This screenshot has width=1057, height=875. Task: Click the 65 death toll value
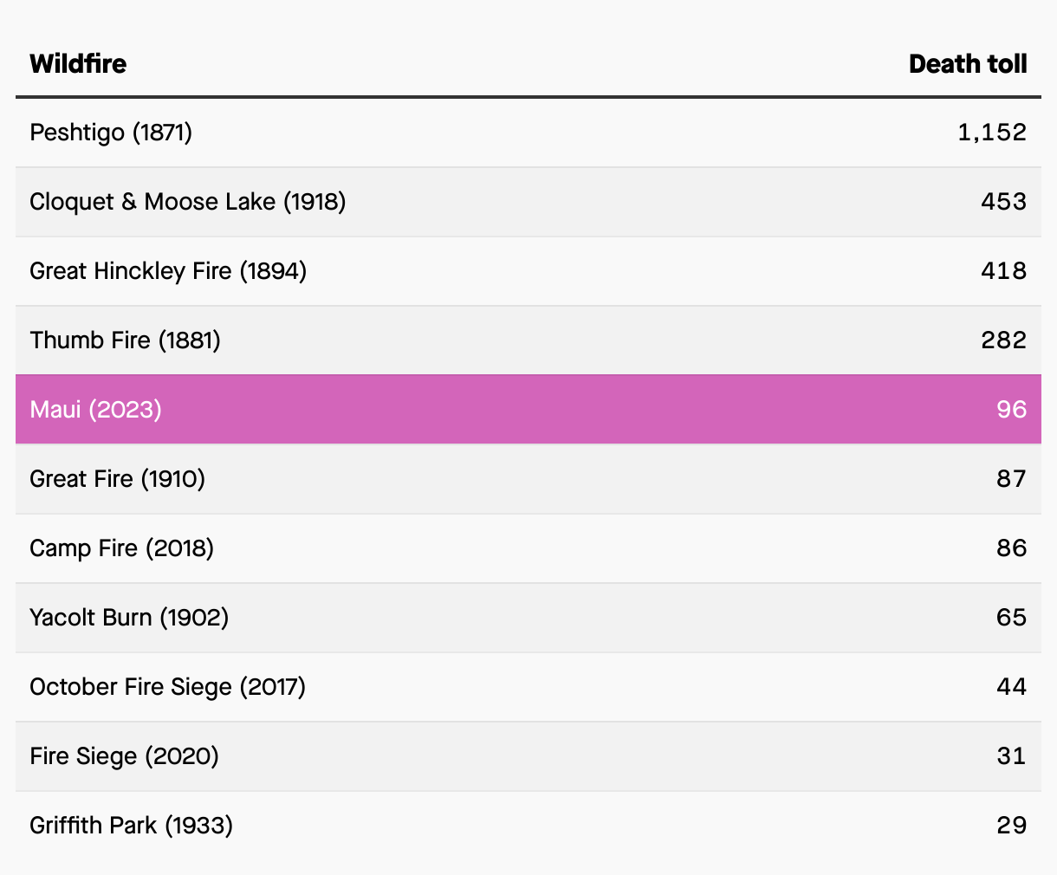click(x=1011, y=618)
